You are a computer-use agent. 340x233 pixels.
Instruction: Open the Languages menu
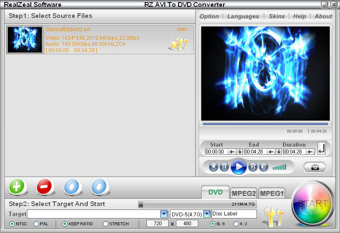pos(243,16)
